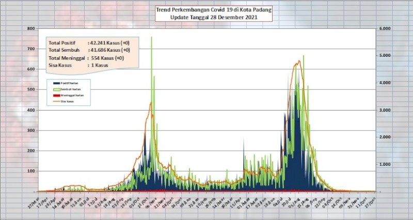This screenshot has width=413, height=220.
Task: Click the x-axis date label '19/Sep'
Action: 126,202
